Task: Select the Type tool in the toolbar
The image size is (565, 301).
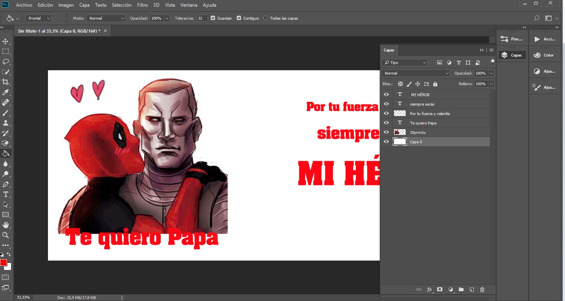Action: click(x=6, y=194)
